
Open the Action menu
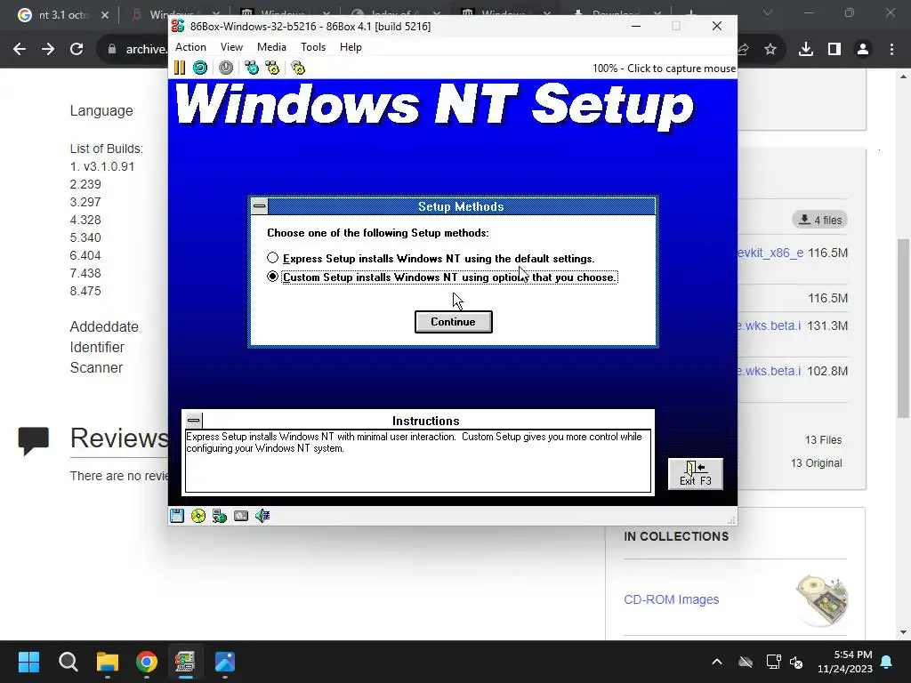point(190,47)
